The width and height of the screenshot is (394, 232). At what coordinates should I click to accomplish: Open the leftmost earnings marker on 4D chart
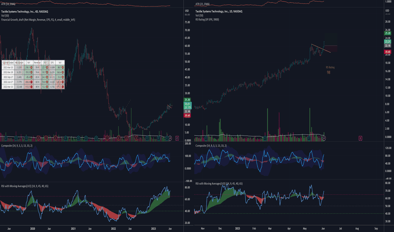(x=6, y=138)
